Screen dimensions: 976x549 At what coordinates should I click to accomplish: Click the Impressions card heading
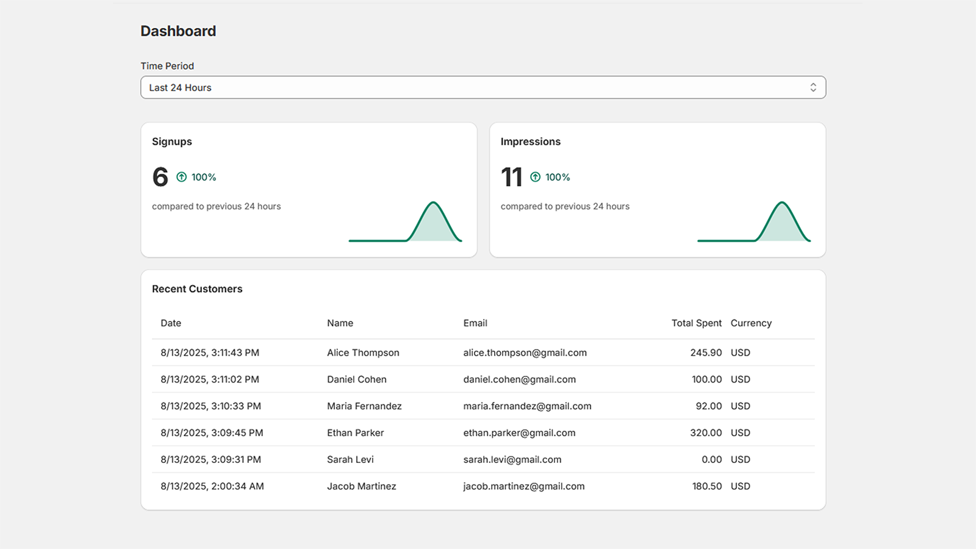[x=530, y=142]
